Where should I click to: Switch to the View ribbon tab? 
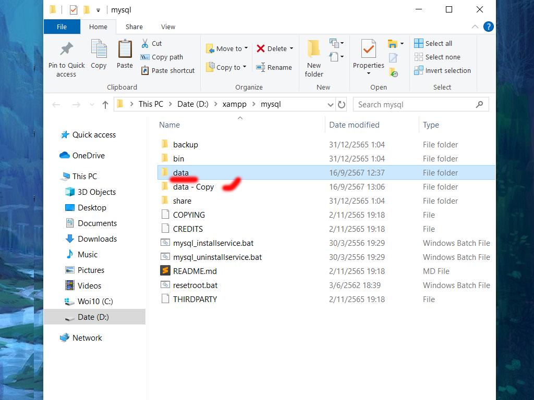(168, 27)
